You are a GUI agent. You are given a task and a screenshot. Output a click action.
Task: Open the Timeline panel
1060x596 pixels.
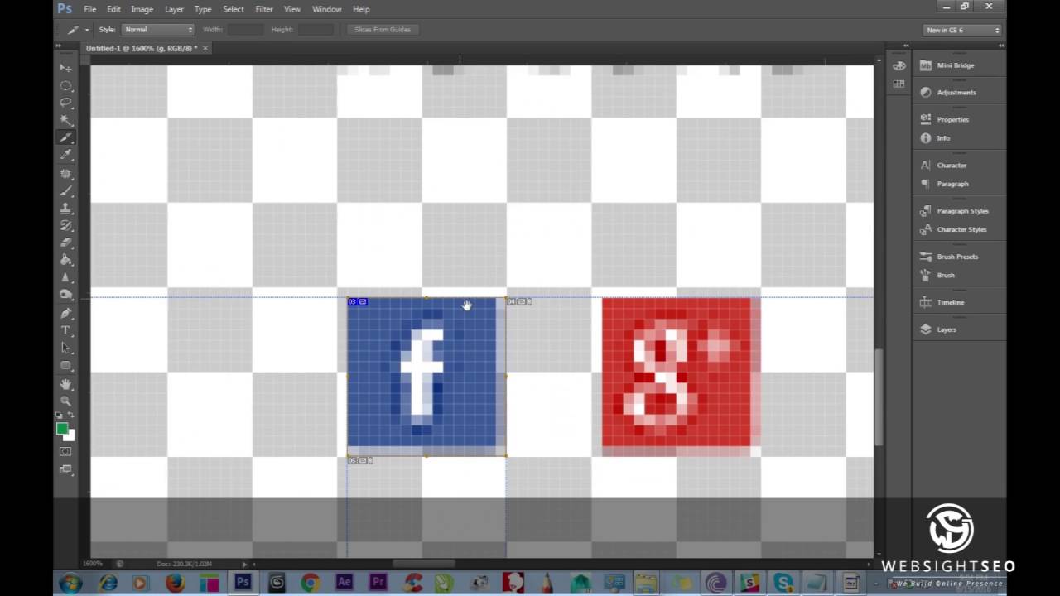pyautogui.click(x=951, y=302)
